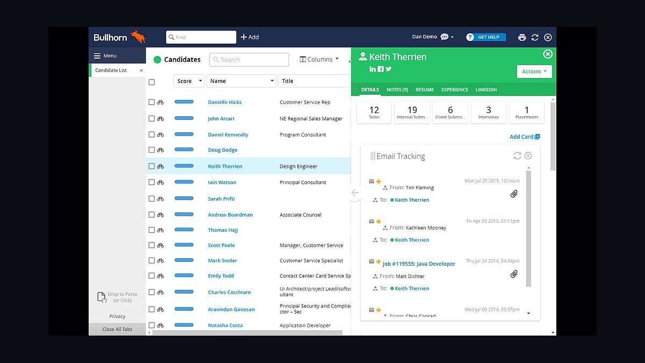Click binoculars preview icon for Mark Snider

click(160, 260)
